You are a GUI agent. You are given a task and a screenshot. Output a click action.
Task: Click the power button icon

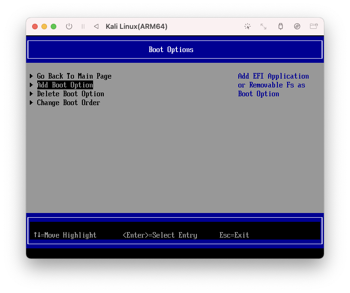click(x=69, y=27)
